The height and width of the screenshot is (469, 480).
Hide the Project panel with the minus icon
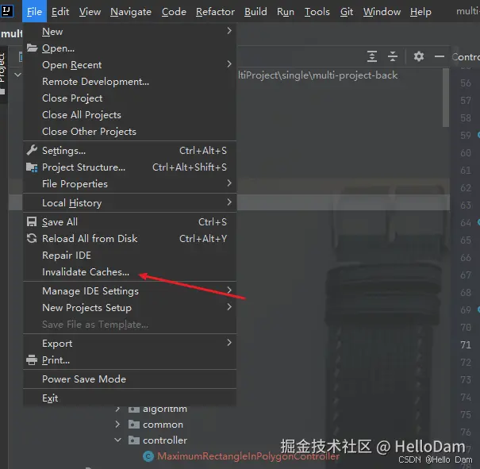[440, 56]
